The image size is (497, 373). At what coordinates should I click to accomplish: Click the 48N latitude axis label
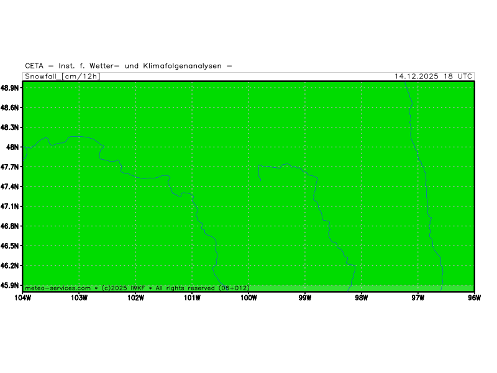pos(13,147)
